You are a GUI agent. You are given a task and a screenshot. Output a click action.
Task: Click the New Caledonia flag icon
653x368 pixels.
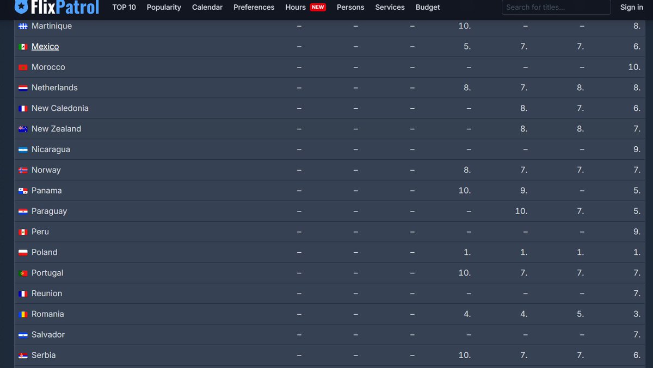click(x=23, y=109)
